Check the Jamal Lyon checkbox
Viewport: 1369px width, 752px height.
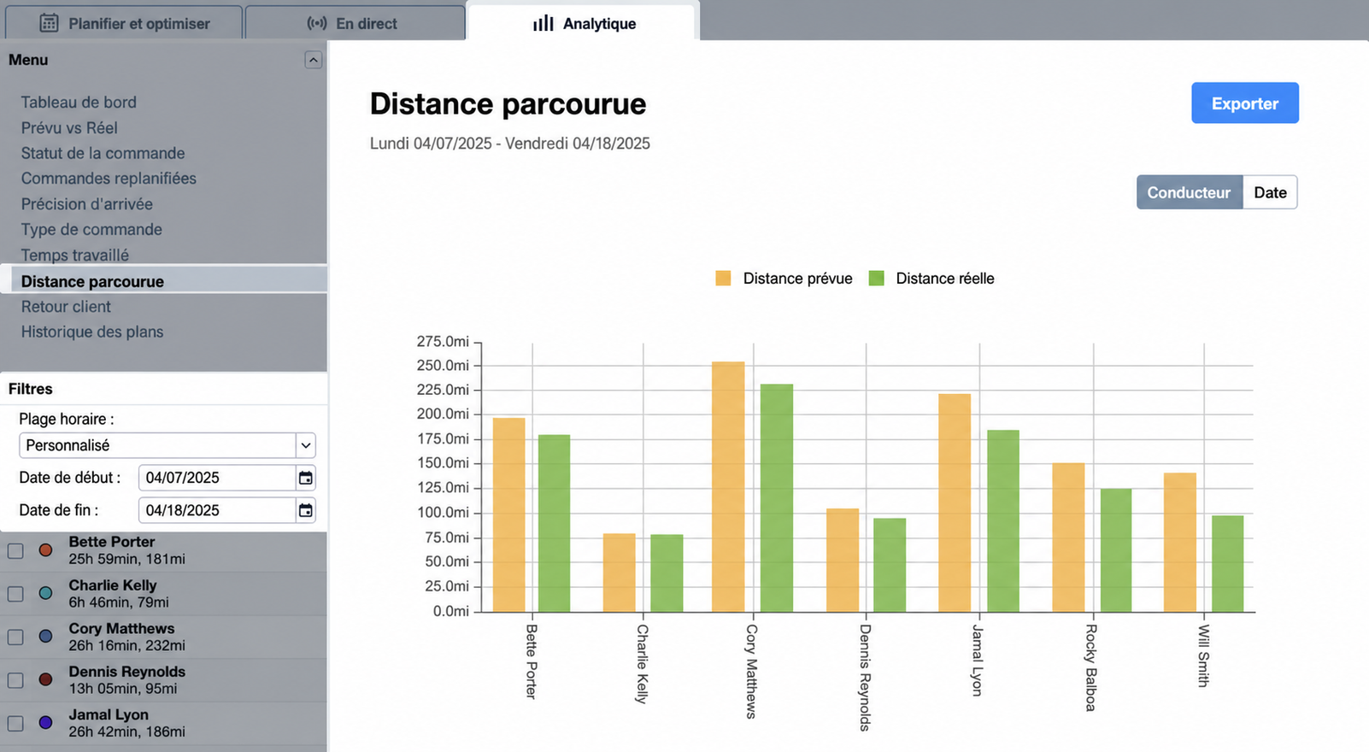15,723
